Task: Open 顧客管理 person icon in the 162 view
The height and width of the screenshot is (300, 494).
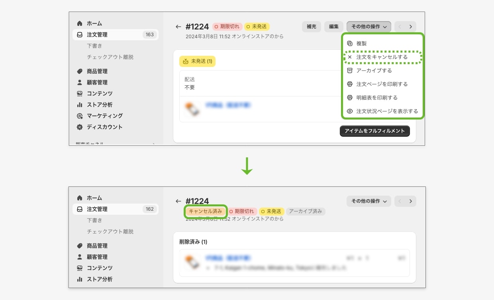Action: pyautogui.click(x=80, y=257)
